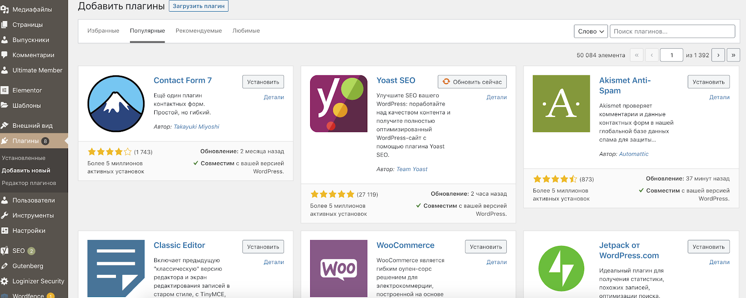Jump to last page of plugins
The image size is (746, 298).
point(733,55)
